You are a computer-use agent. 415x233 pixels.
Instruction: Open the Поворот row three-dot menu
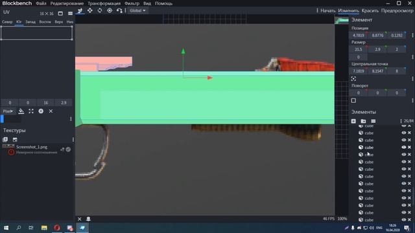click(412, 100)
